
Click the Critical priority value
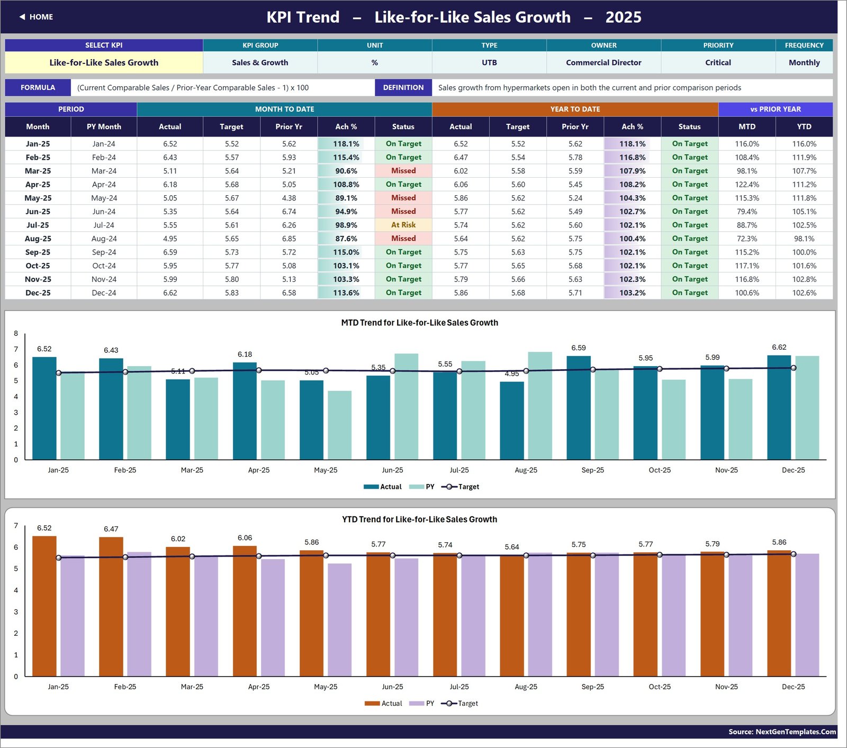pyautogui.click(x=718, y=62)
